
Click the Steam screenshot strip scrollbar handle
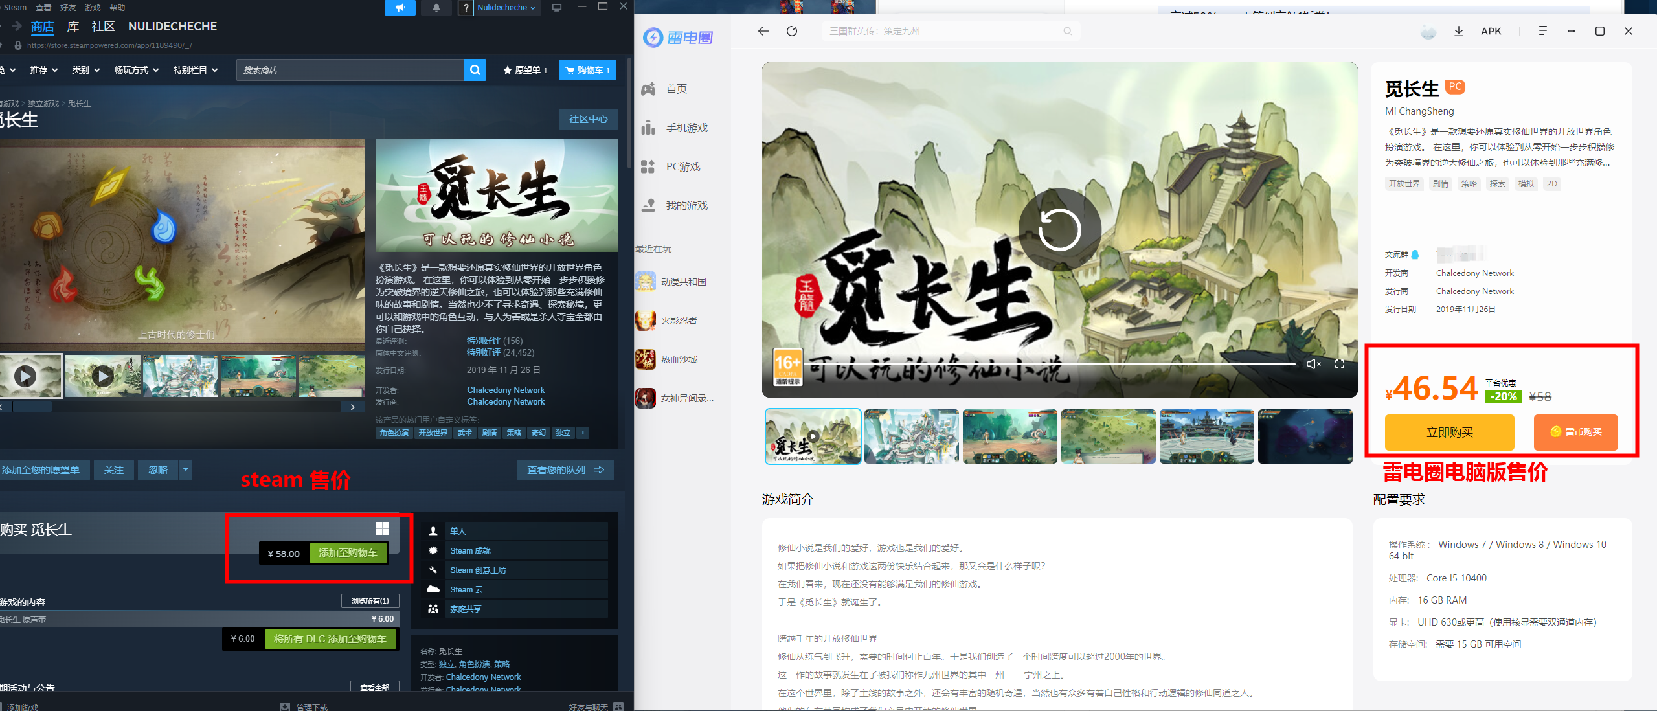coord(32,407)
